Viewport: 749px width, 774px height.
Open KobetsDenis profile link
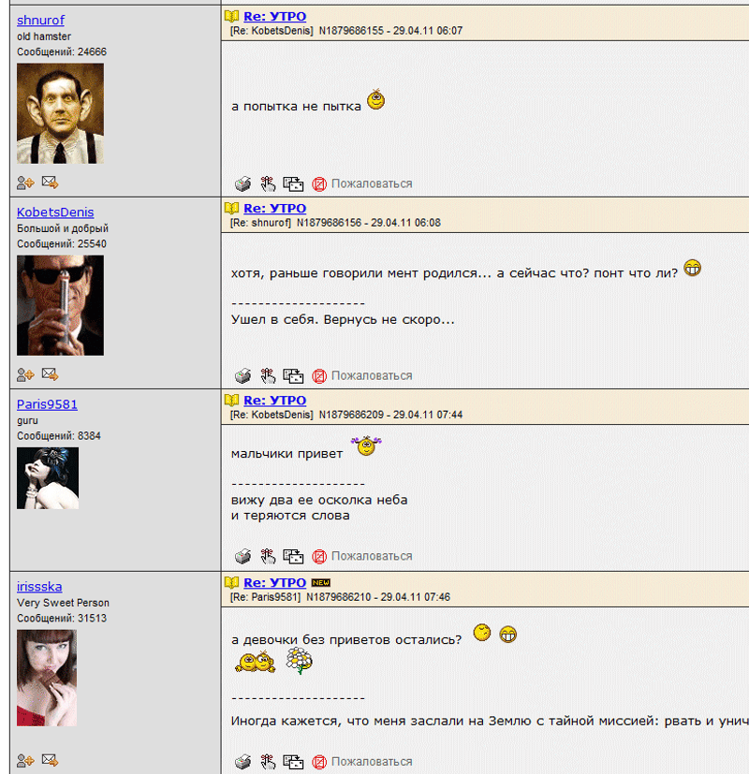(x=55, y=212)
